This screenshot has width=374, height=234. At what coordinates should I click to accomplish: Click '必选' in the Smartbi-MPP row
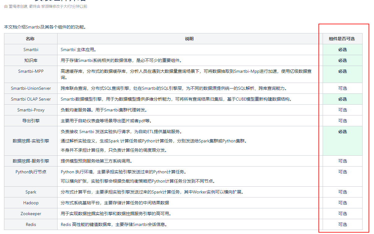click(342, 71)
